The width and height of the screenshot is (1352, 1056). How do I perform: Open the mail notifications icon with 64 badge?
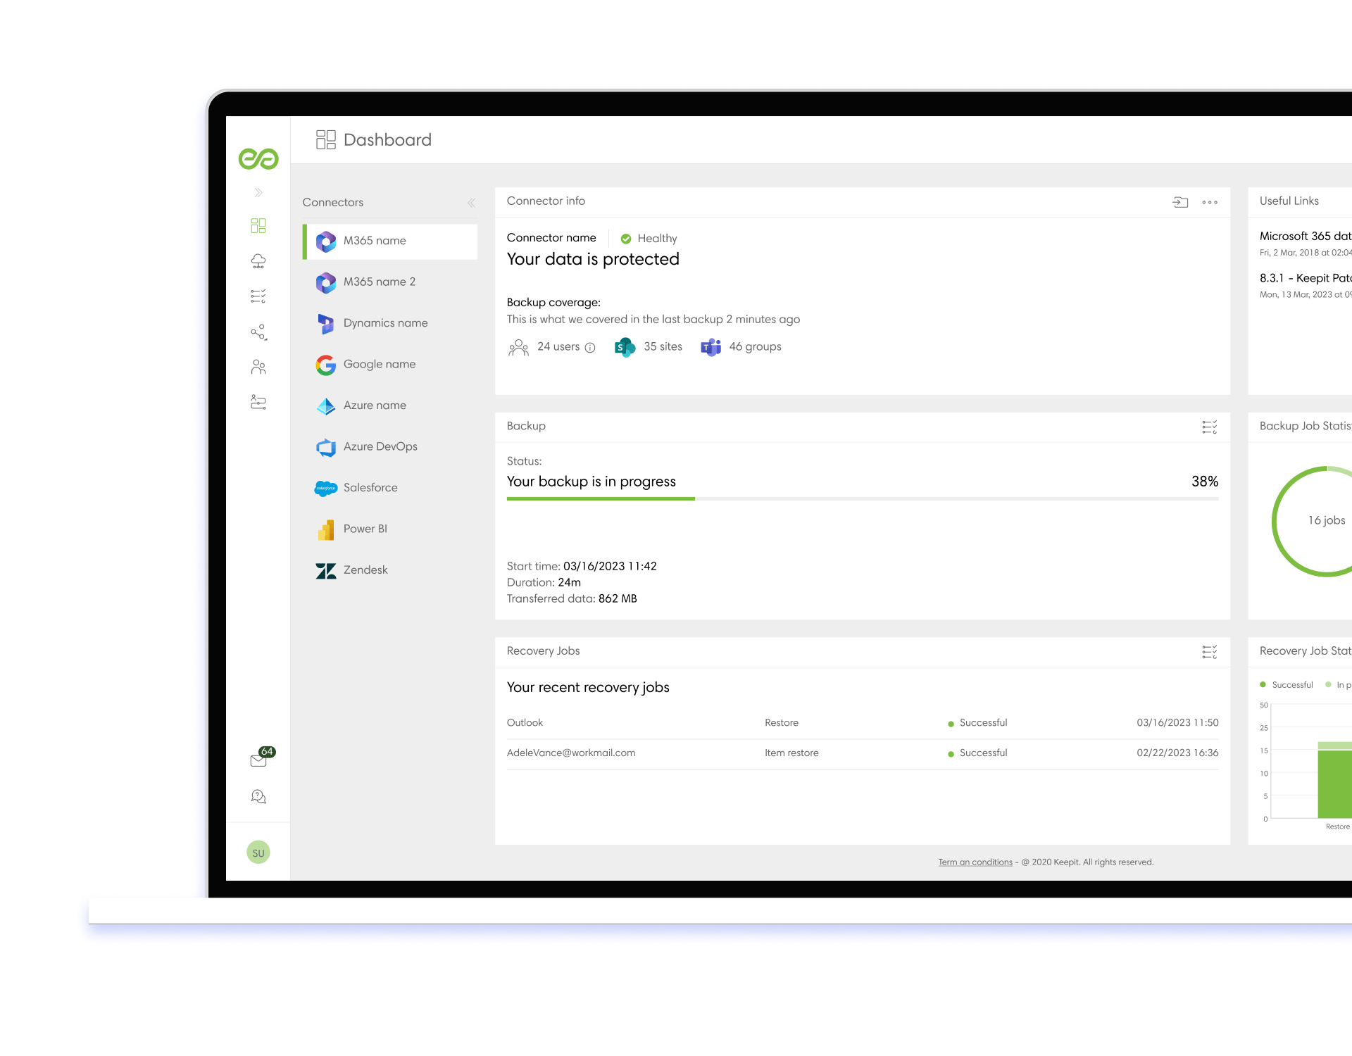(262, 757)
